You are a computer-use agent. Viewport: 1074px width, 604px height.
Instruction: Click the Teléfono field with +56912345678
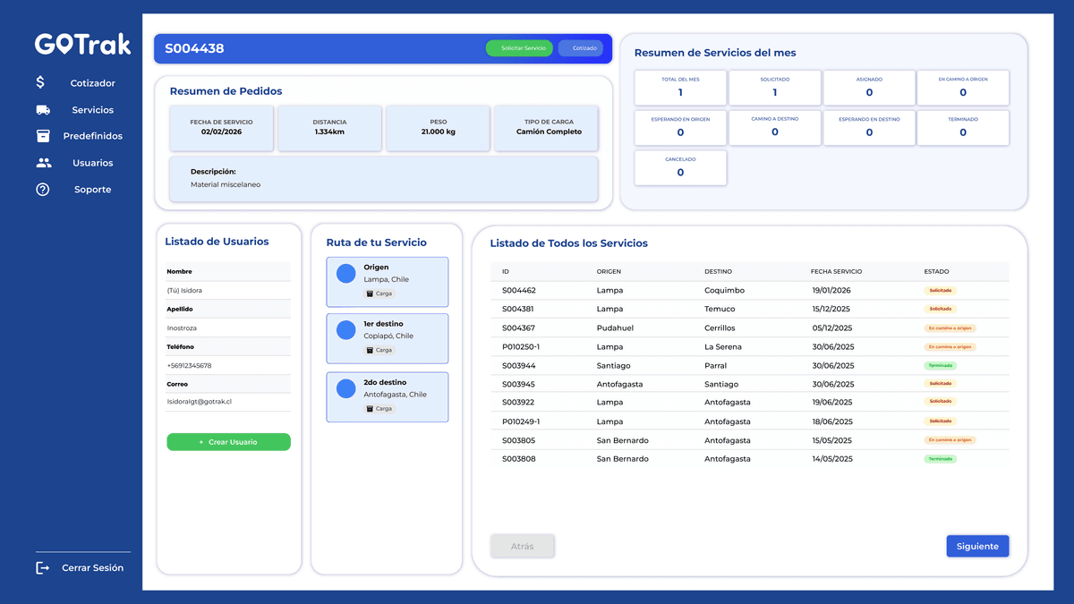pos(228,367)
